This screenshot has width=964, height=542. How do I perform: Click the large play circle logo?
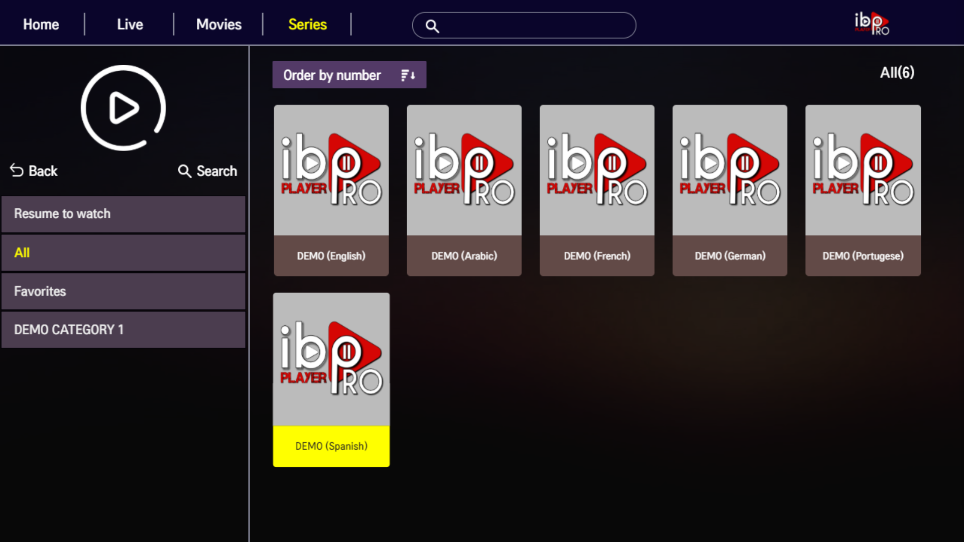[x=123, y=107]
